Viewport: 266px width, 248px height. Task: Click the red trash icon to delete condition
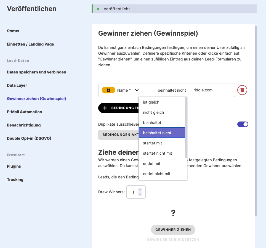point(242,90)
